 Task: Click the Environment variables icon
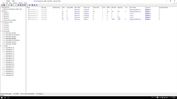pos(3,20)
